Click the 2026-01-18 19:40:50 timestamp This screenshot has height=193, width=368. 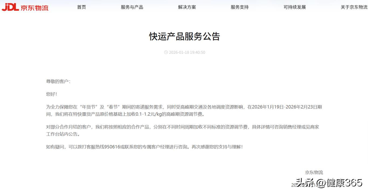point(187,52)
